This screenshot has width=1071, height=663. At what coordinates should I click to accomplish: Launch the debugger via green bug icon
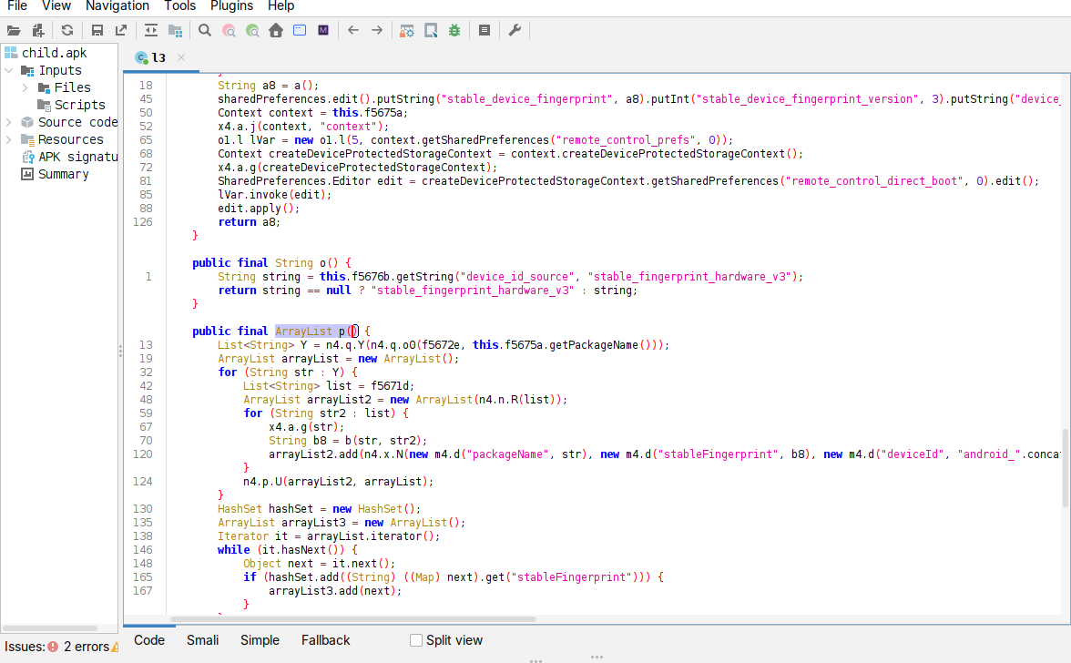click(454, 30)
